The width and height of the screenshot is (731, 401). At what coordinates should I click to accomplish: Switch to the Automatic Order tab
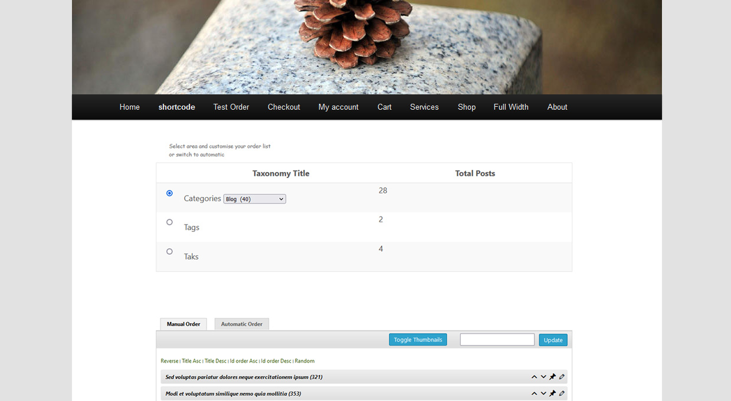point(241,324)
